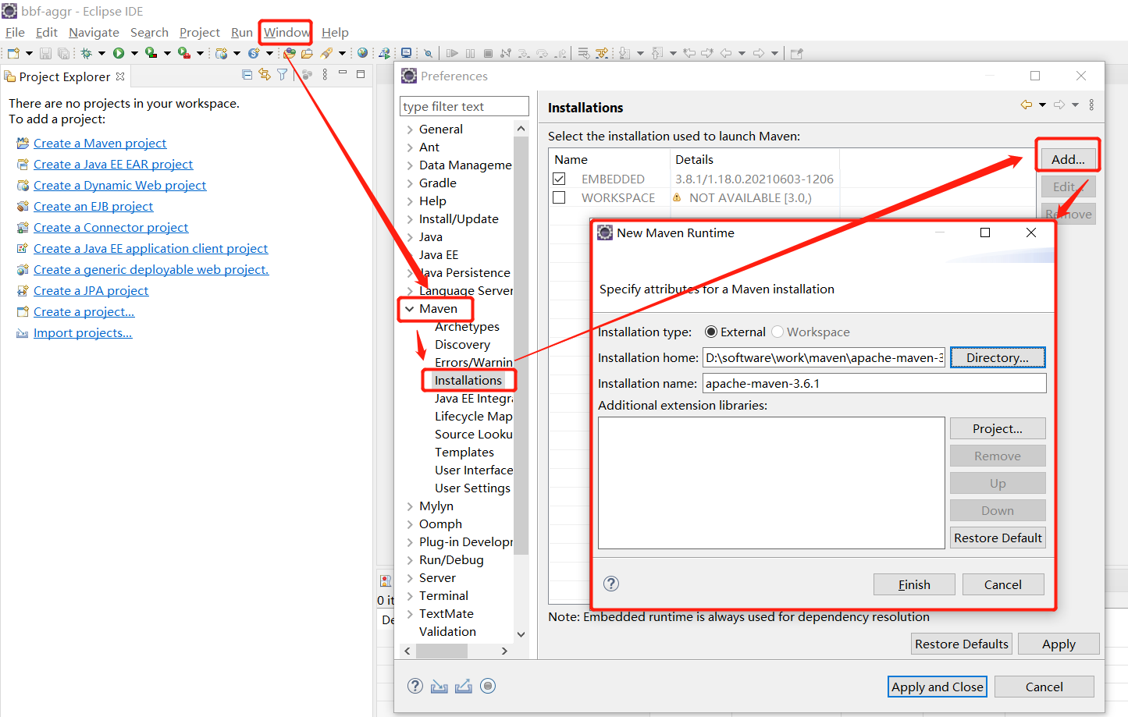Screen dimensions: 1128x717
Task: Click the Restore Default libraries button
Action: (998, 538)
